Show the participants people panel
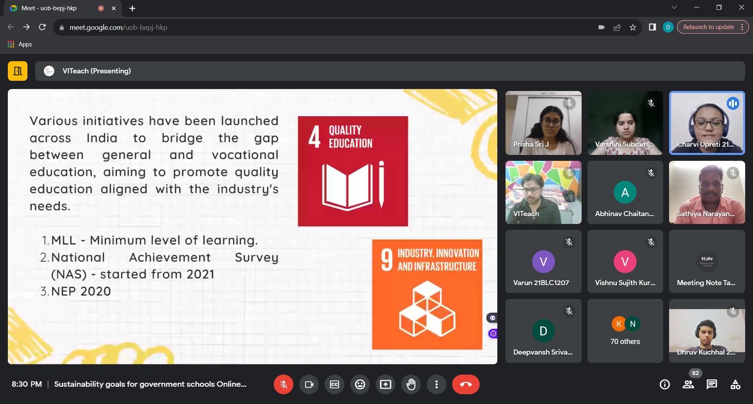The width and height of the screenshot is (753, 404). 688,384
